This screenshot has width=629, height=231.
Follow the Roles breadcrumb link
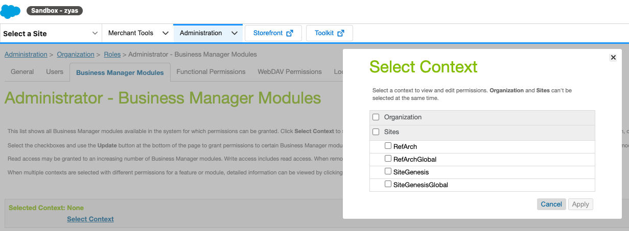coord(112,55)
